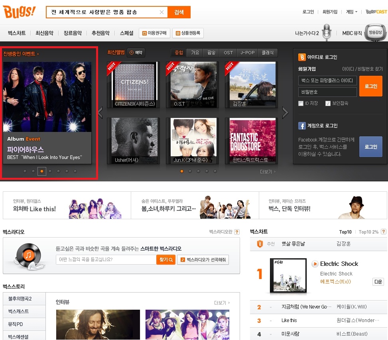Viewport: 388px width, 340px height.
Task: Click the orange B 추천 shield icon
Action: [260, 244]
